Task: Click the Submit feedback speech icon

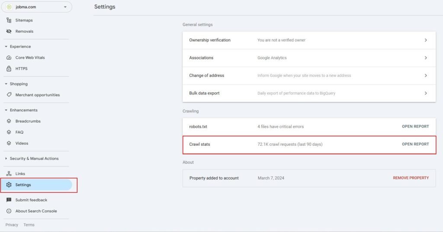Action: [9, 200]
